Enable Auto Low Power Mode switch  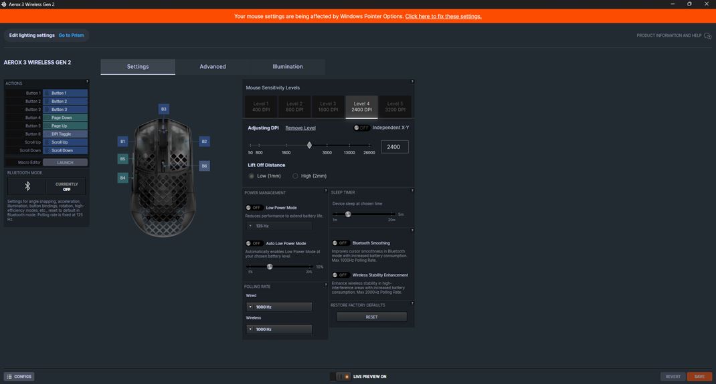[x=254, y=243]
